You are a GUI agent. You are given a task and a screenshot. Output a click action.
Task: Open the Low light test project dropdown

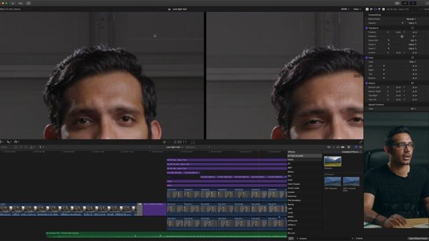coord(174,147)
